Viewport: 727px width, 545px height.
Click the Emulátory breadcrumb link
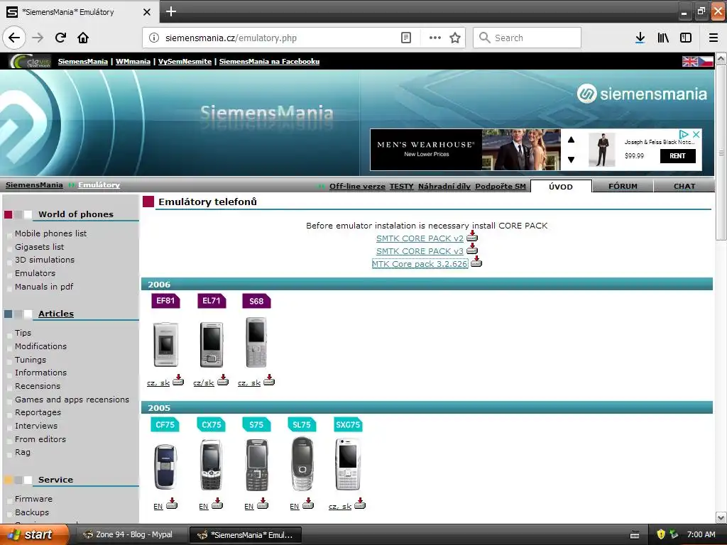click(x=99, y=185)
